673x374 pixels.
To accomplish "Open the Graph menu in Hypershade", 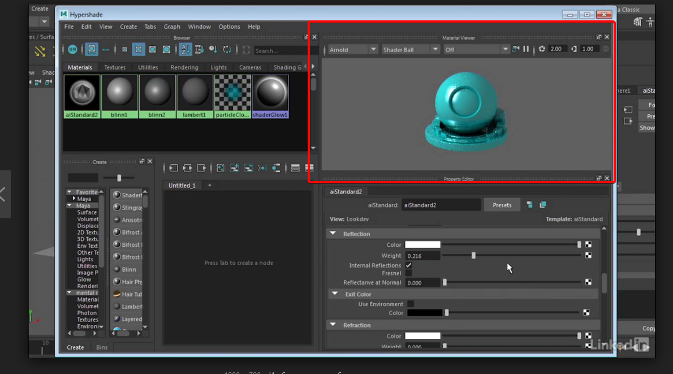I will coord(172,27).
